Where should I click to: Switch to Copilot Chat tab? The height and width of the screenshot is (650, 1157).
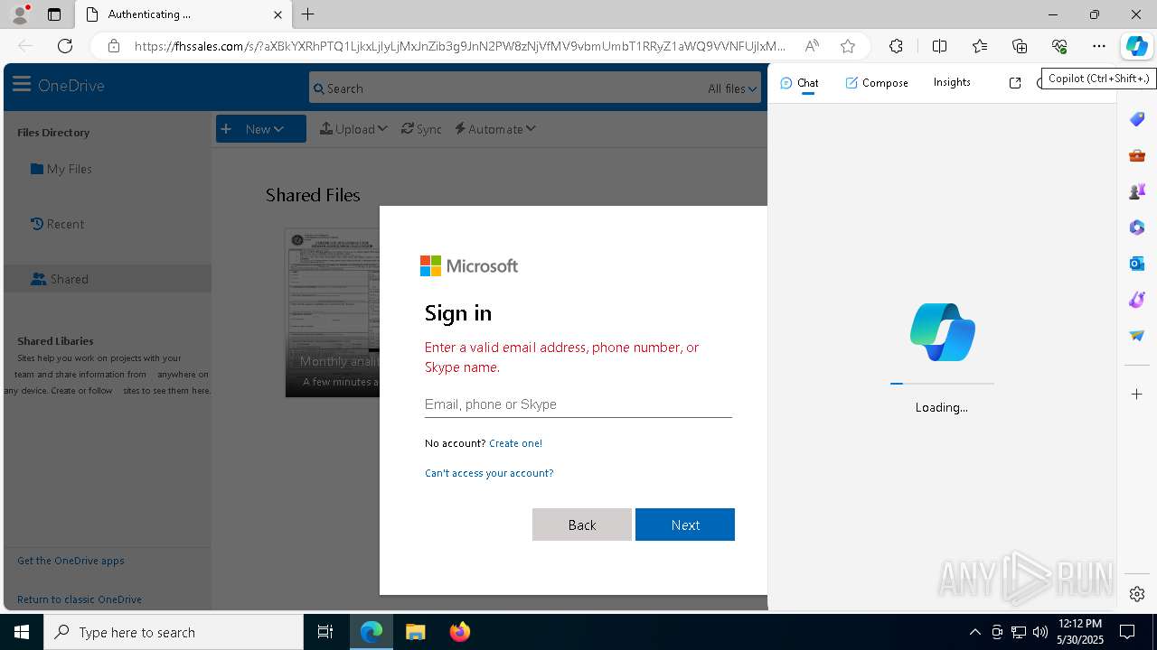point(799,83)
